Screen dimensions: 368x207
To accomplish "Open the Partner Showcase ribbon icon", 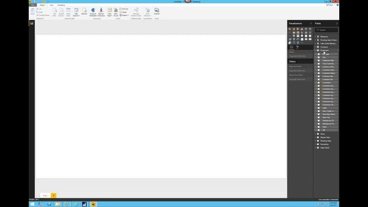I will click(x=101, y=12).
